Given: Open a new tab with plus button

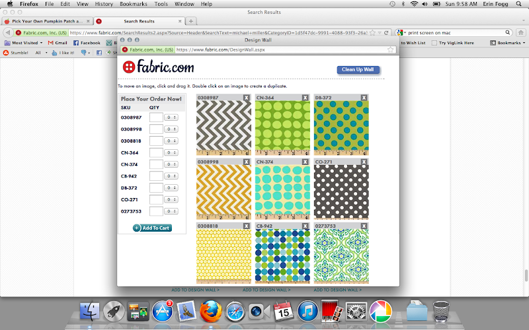Looking at the screenshot, I should point(191,21).
